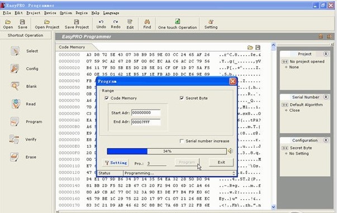
Task: Click the Exit button in the dialog
Action: click(221, 162)
